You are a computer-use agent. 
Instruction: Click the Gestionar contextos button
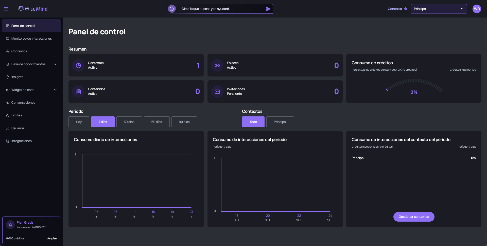point(414,217)
